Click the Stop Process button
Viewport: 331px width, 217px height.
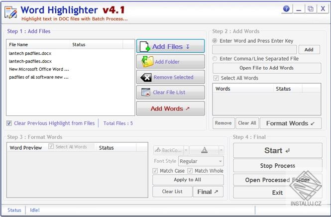click(278, 166)
